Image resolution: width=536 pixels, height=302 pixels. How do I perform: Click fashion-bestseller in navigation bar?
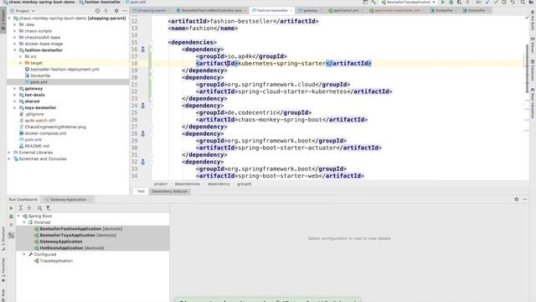[x=102, y=2]
